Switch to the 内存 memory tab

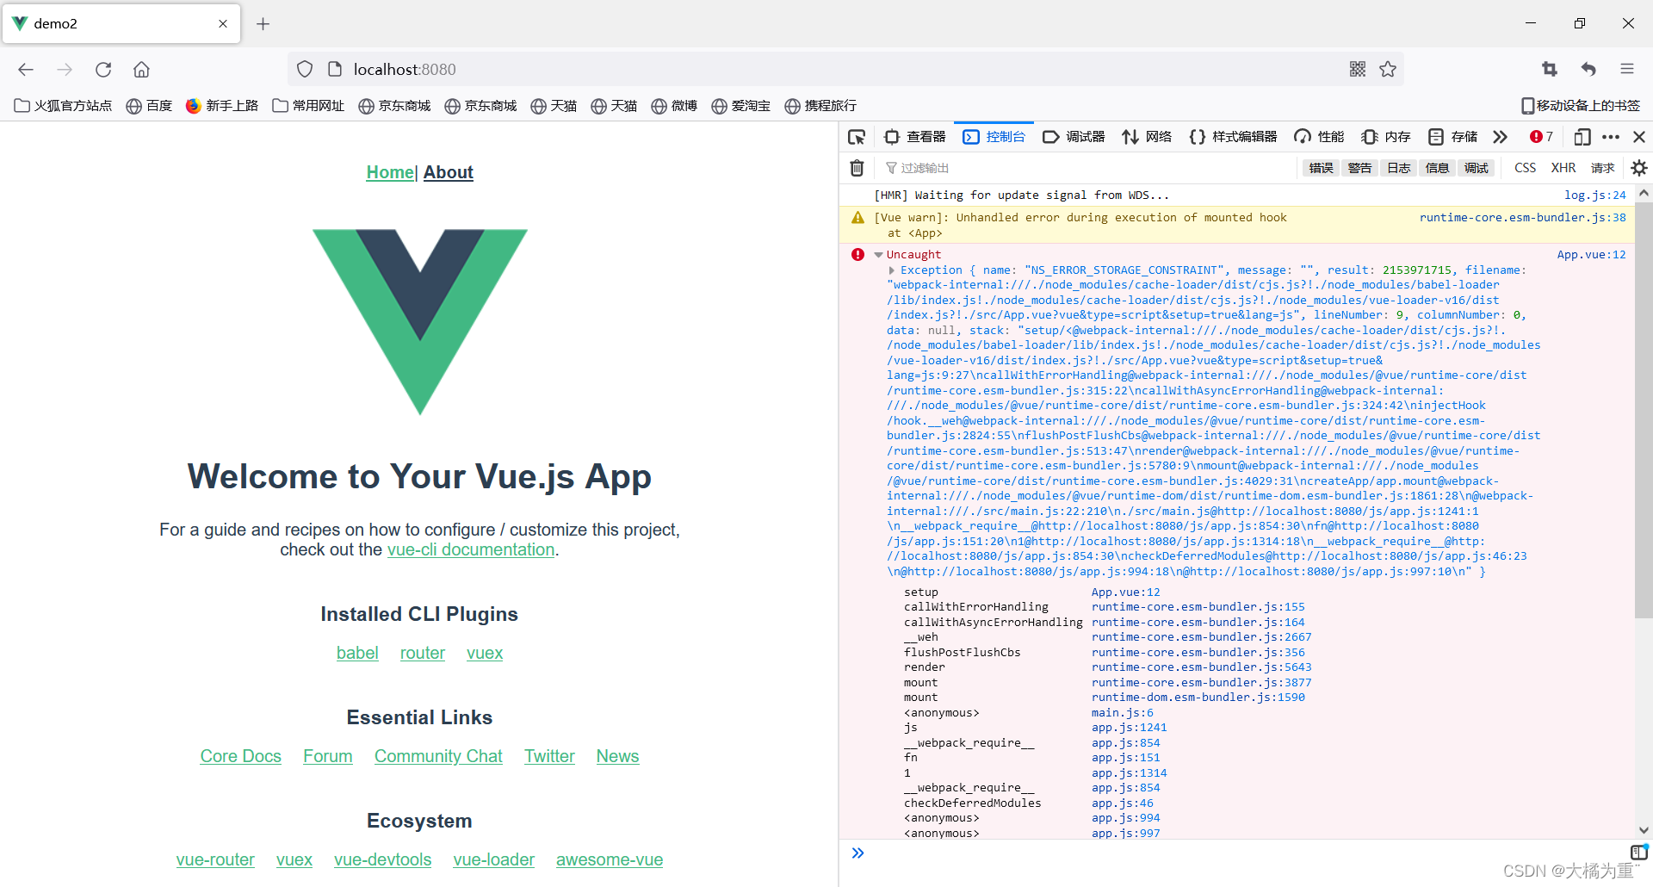click(1386, 137)
